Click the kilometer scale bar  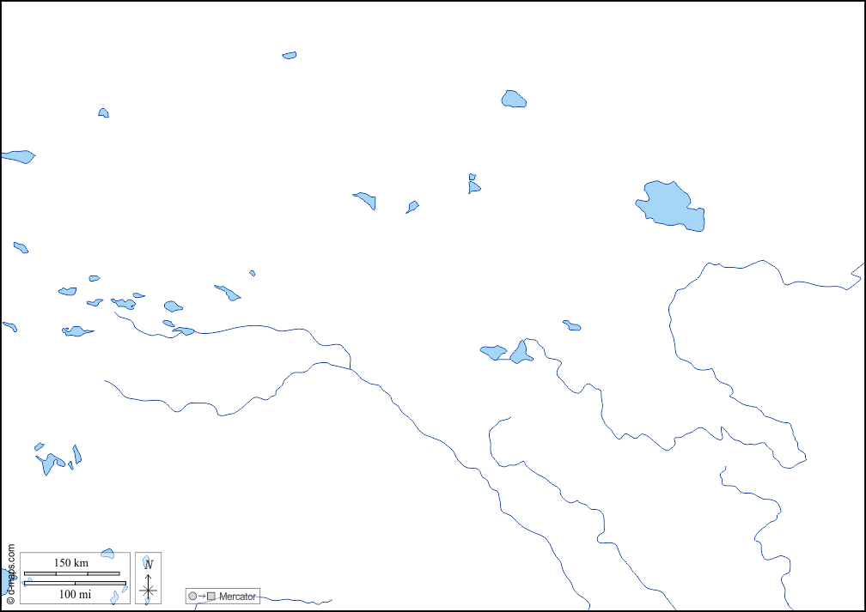(71, 573)
